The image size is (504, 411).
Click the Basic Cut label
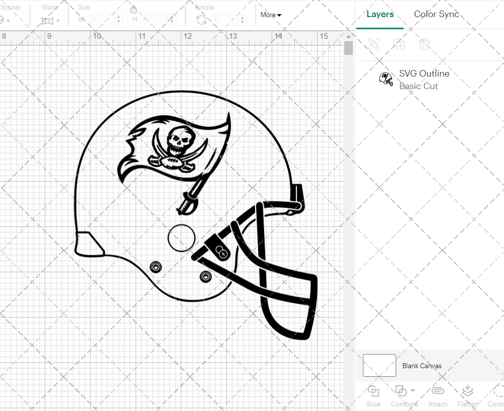tap(418, 86)
